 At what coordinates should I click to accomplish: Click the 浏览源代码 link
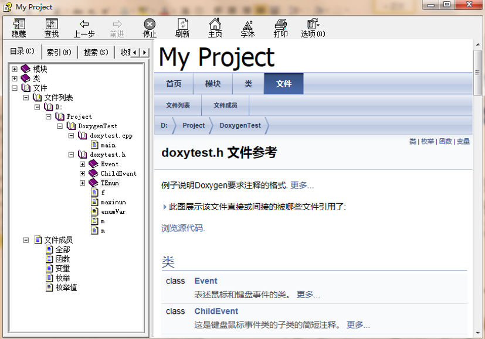(x=183, y=228)
